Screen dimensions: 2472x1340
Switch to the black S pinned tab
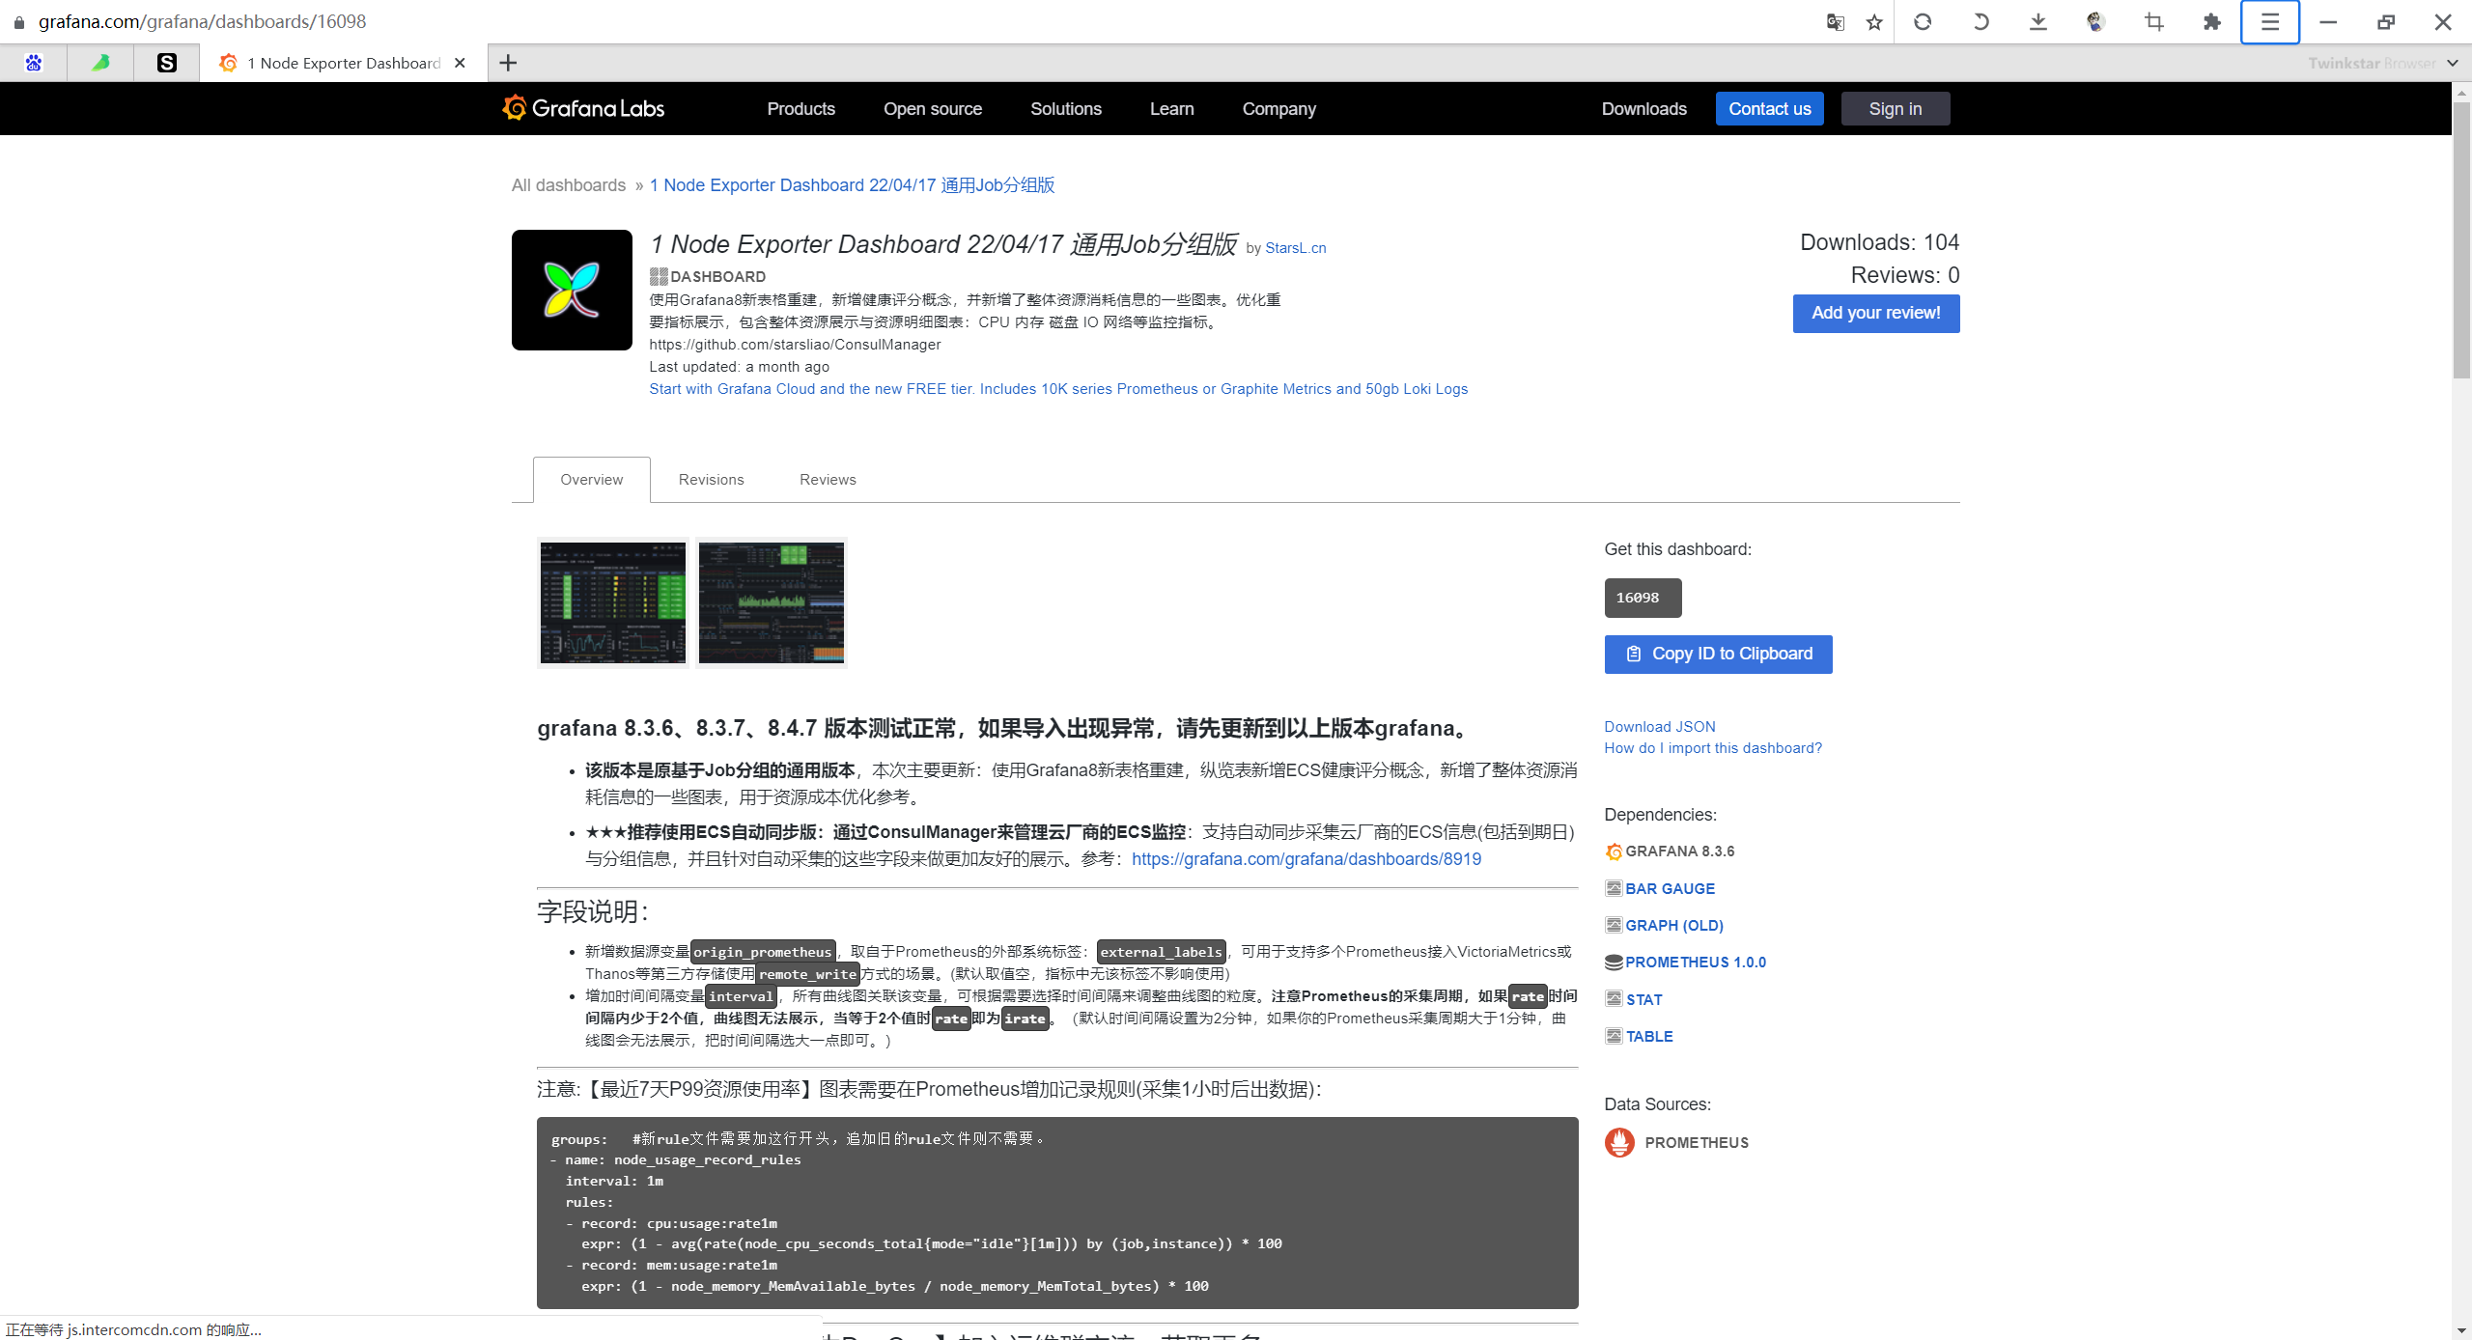tap(167, 63)
